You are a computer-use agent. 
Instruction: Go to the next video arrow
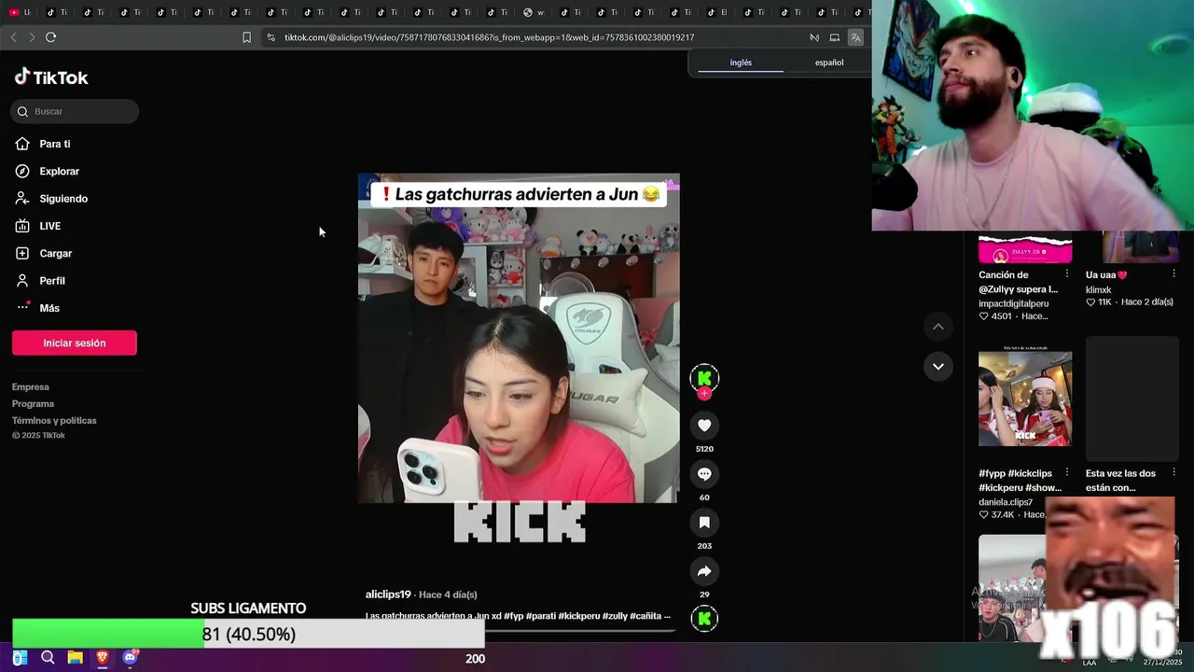tap(937, 366)
